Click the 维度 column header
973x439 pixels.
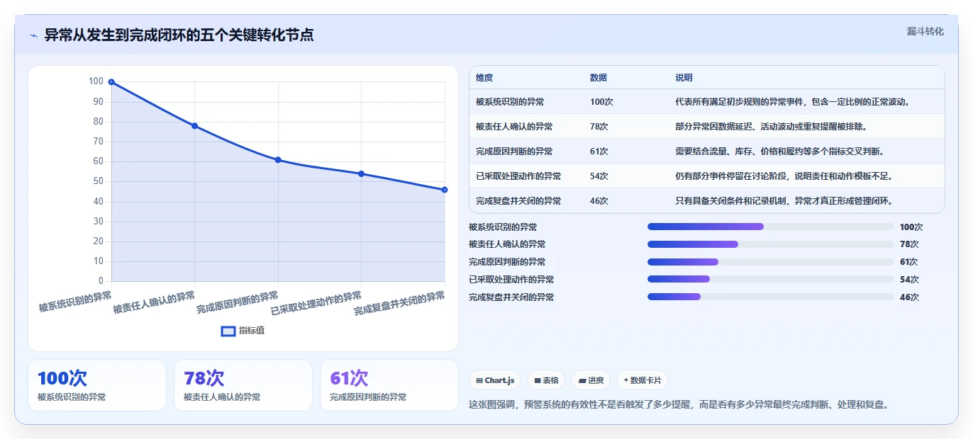coord(484,78)
